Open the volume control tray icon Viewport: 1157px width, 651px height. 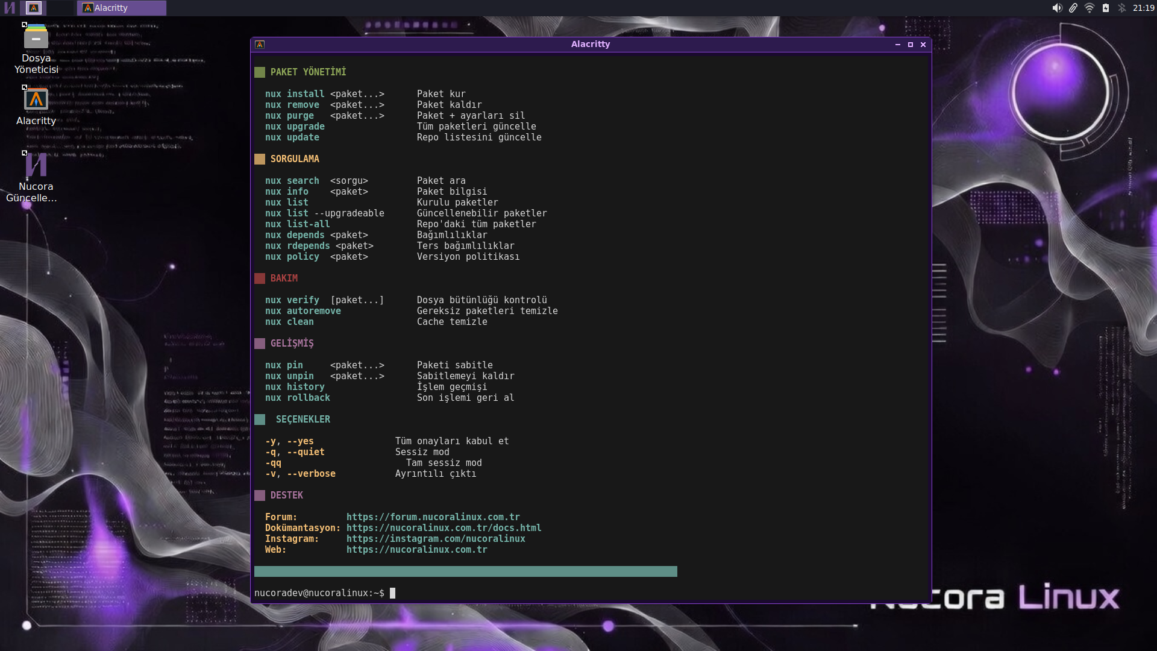point(1057,8)
